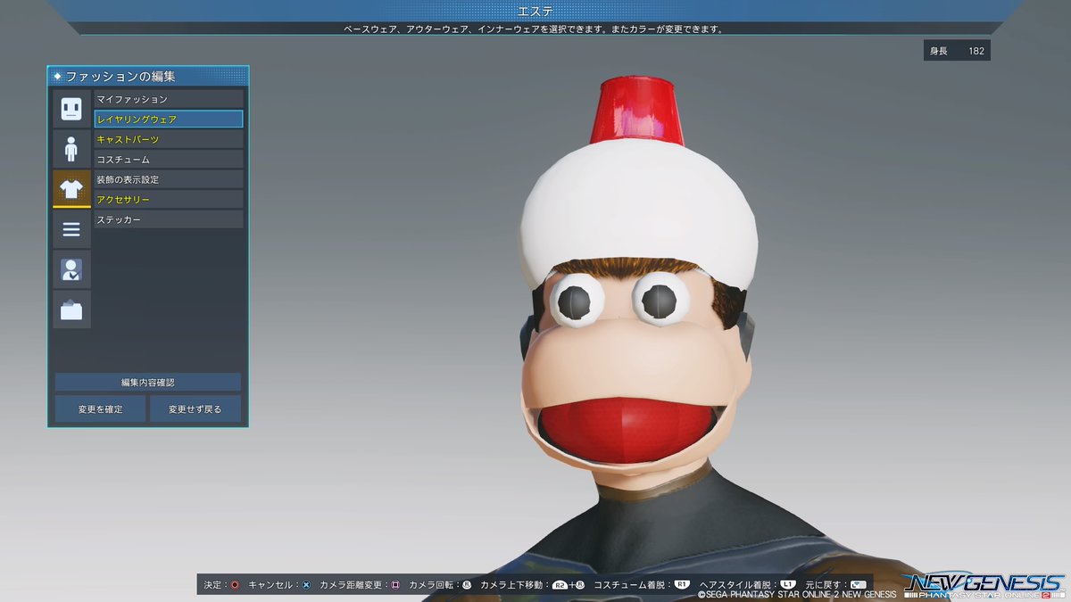The height and width of the screenshot is (602, 1071).
Task: Open the character portrait category icon
Action: tap(71, 269)
